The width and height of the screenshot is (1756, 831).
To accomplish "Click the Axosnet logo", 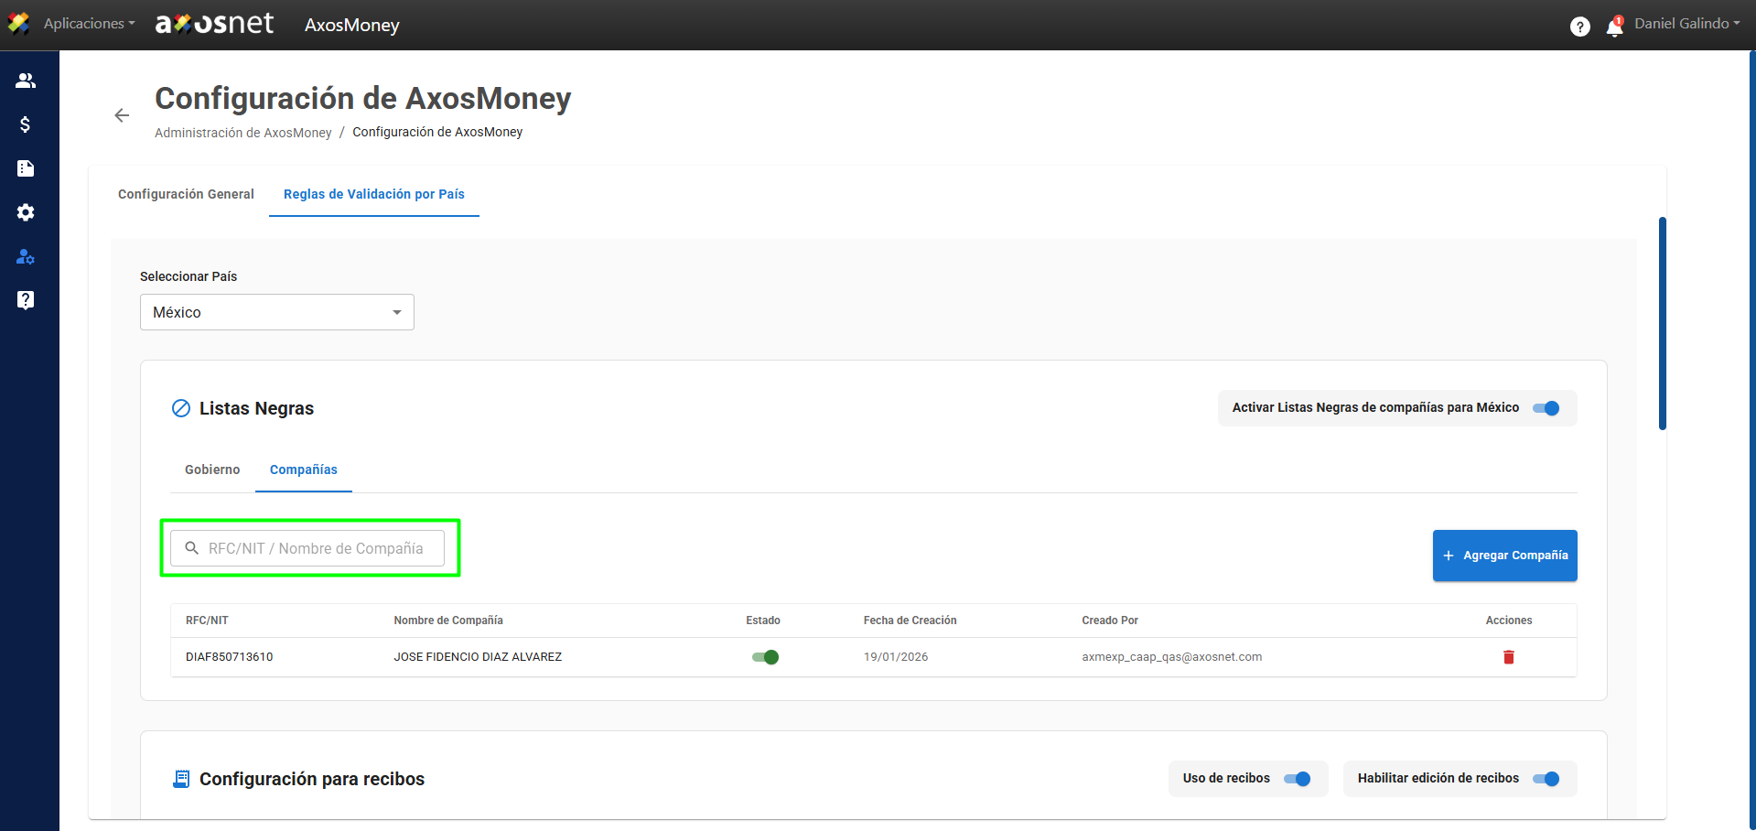I will pyautogui.click(x=214, y=24).
